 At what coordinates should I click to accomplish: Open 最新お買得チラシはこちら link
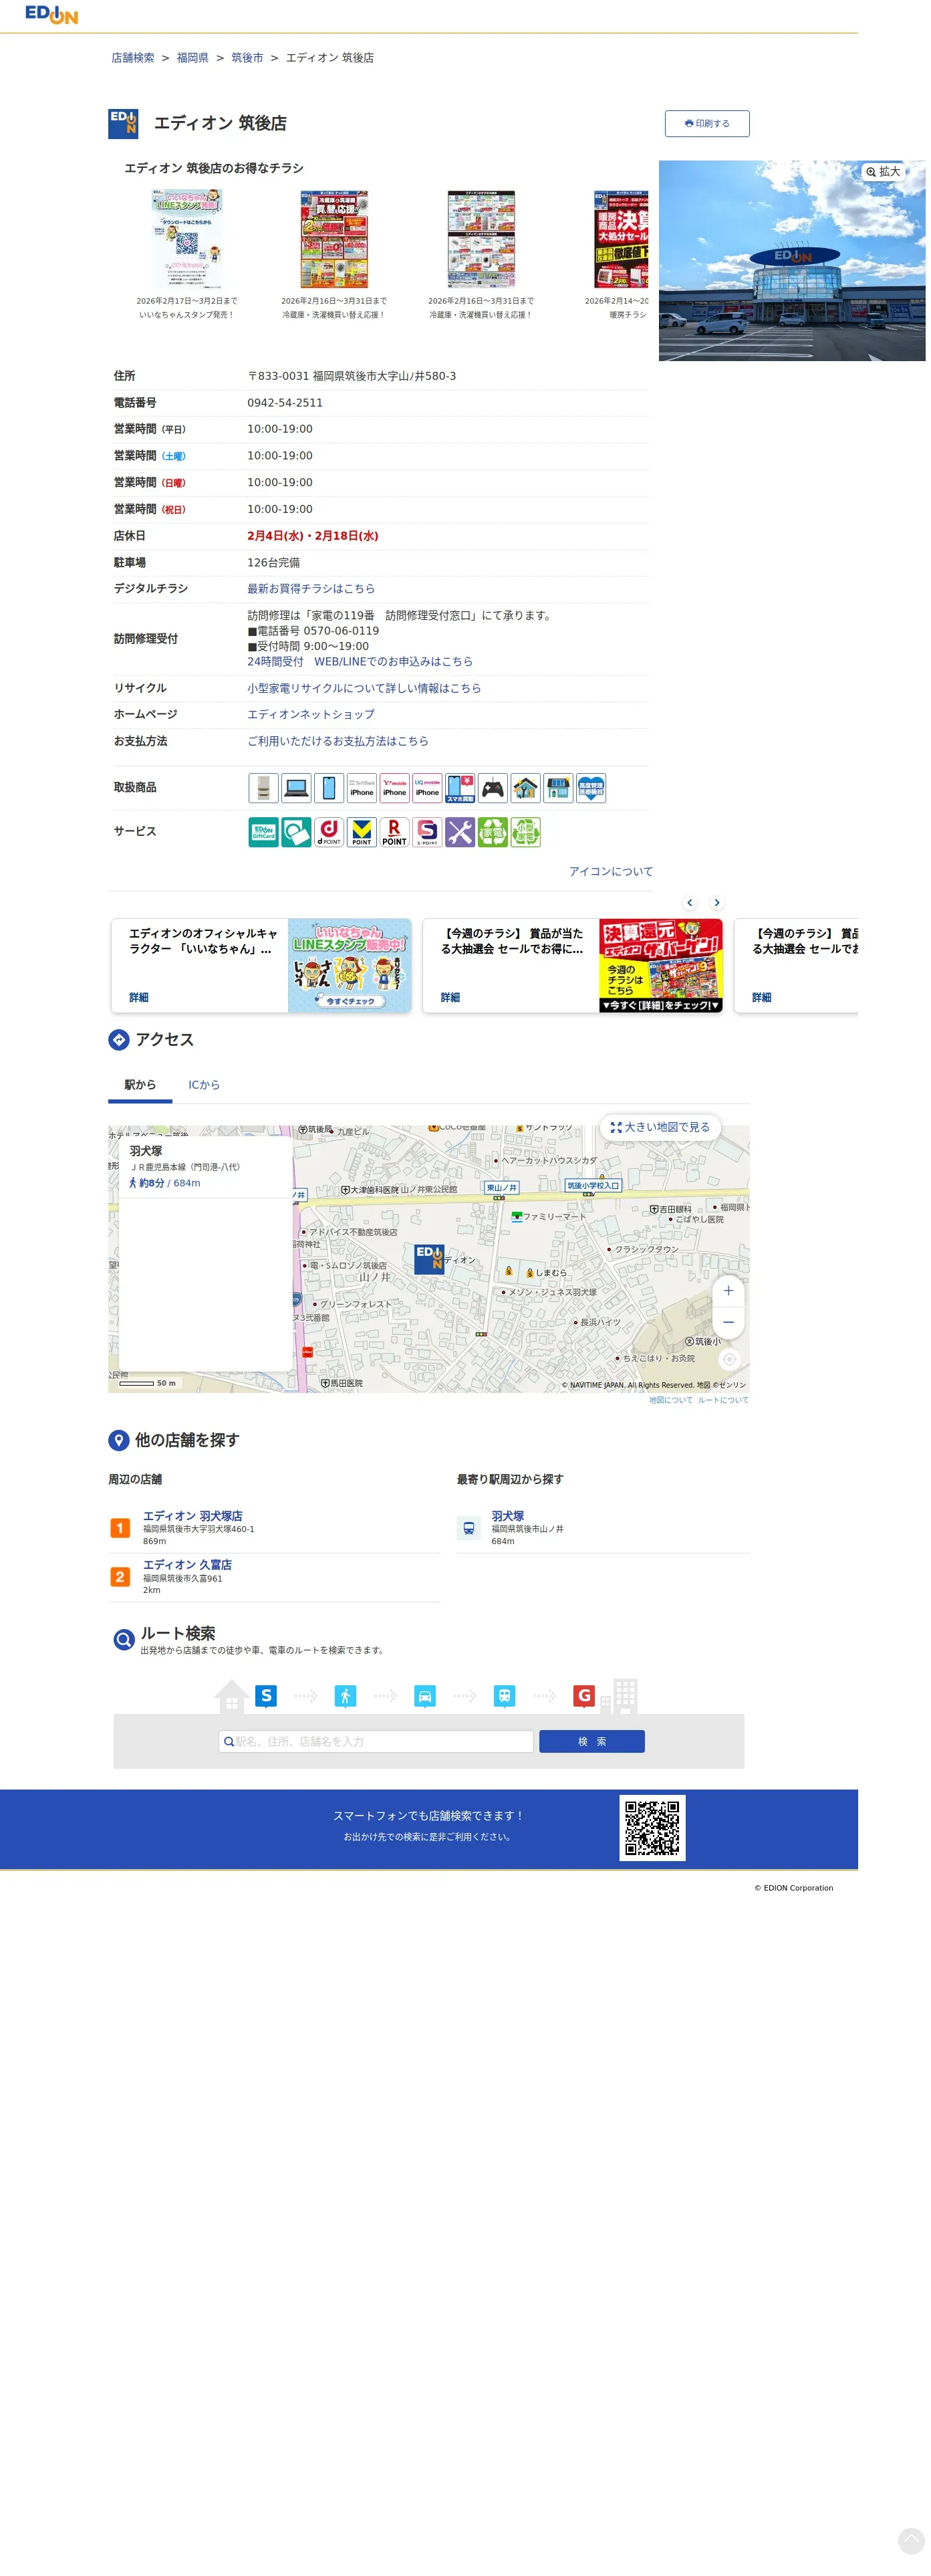pos(311,589)
